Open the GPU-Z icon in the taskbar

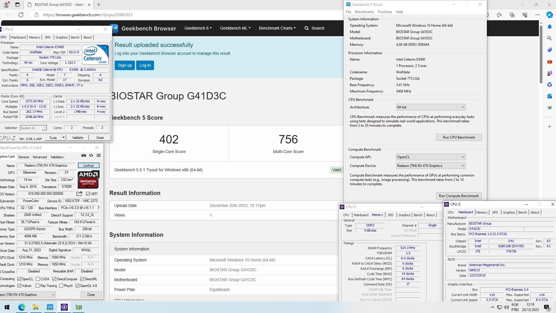pyautogui.click(x=79, y=307)
